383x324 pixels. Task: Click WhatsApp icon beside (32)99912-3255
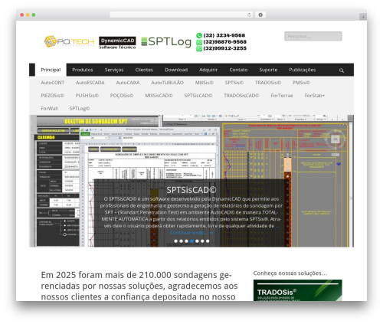tap(199, 48)
